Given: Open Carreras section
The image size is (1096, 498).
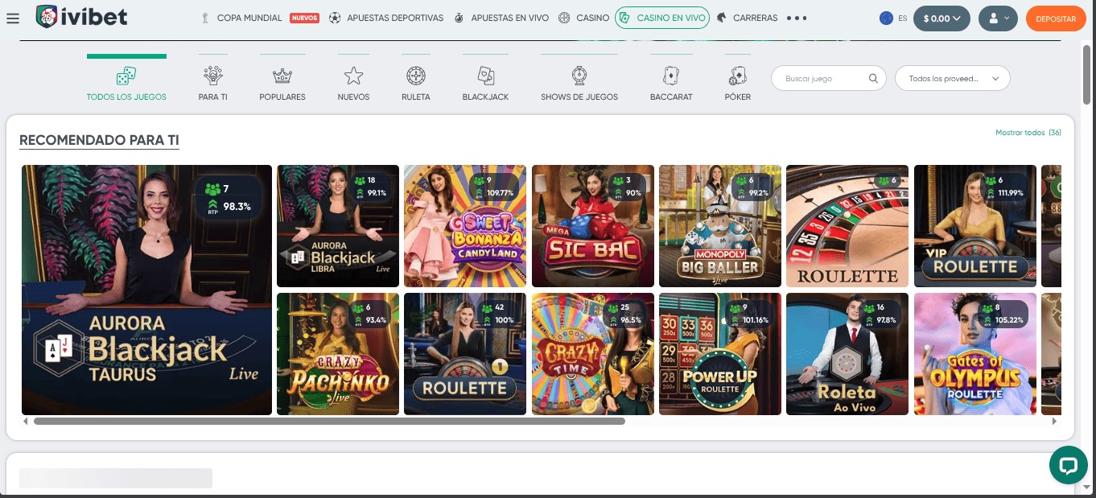Looking at the screenshot, I should point(755,18).
